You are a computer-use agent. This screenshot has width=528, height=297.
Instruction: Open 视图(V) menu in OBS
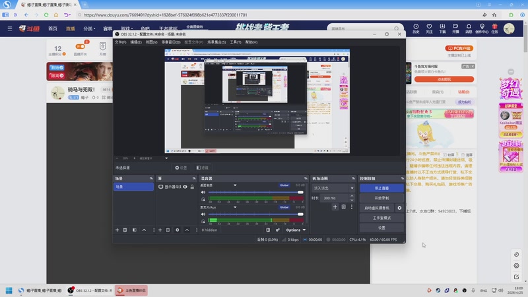[152, 42]
